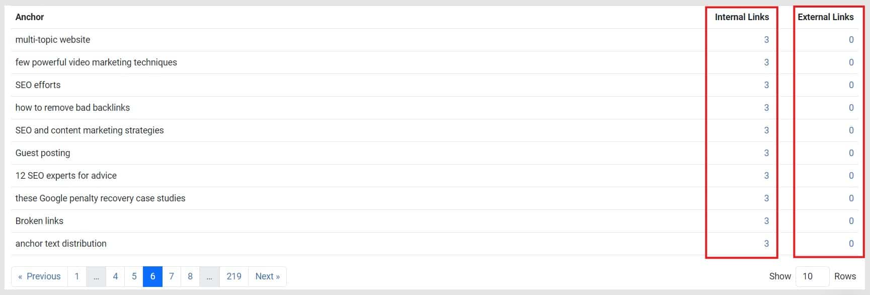Navigate to page 7

[172, 276]
